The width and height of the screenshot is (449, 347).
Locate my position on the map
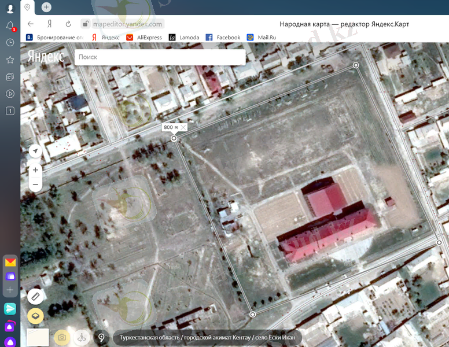click(35, 151)
